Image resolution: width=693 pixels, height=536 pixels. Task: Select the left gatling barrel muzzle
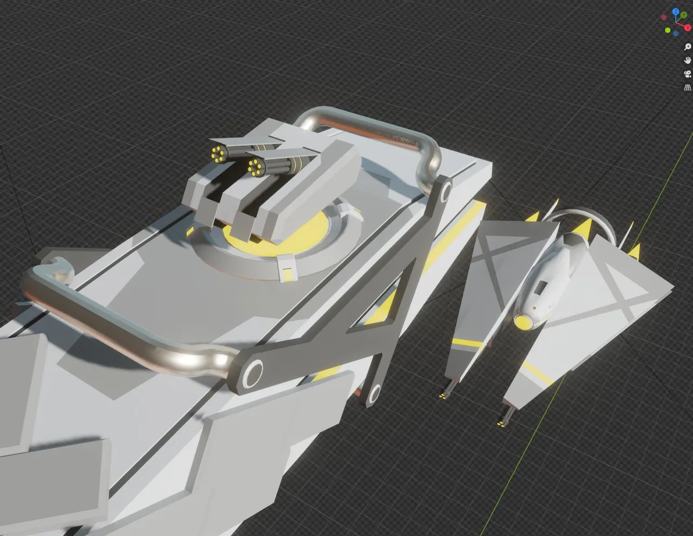pos(218,154)
